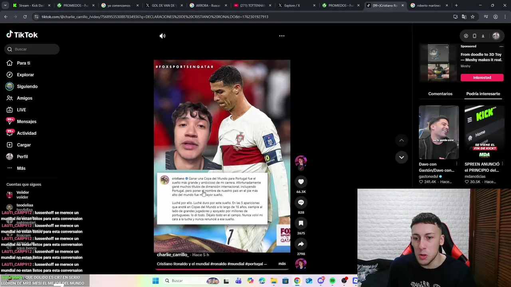Go to previous video with up chevron

(x=402, y=140)
